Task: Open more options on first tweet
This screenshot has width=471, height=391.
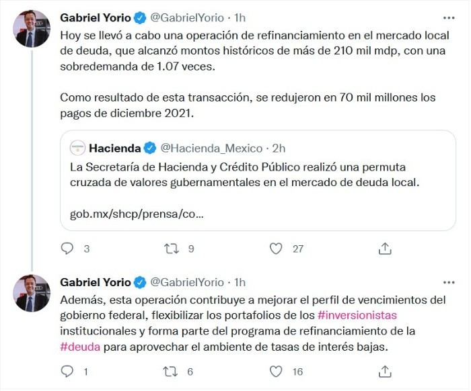Action: click(449, 17)
